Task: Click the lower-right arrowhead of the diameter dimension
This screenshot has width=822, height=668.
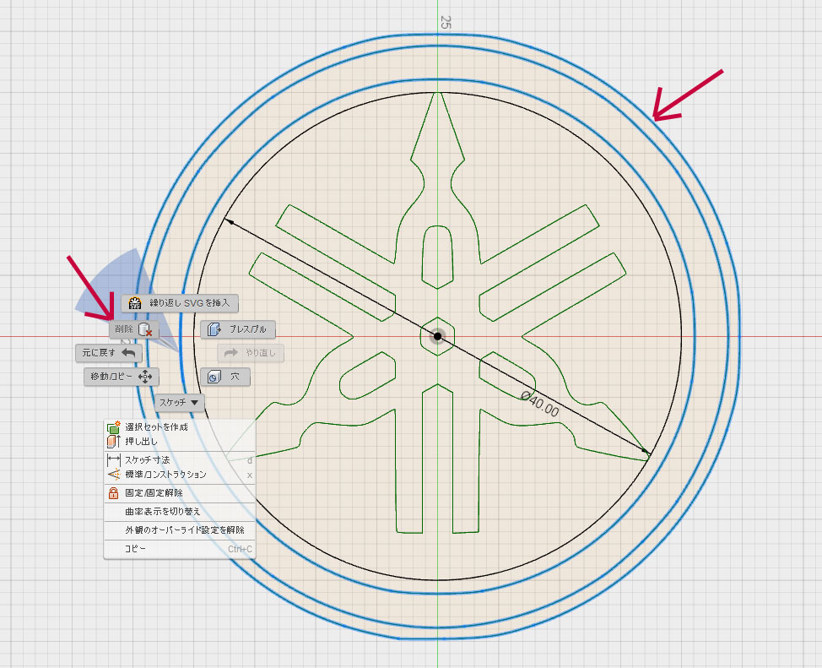Action: (x=647, y=453)
